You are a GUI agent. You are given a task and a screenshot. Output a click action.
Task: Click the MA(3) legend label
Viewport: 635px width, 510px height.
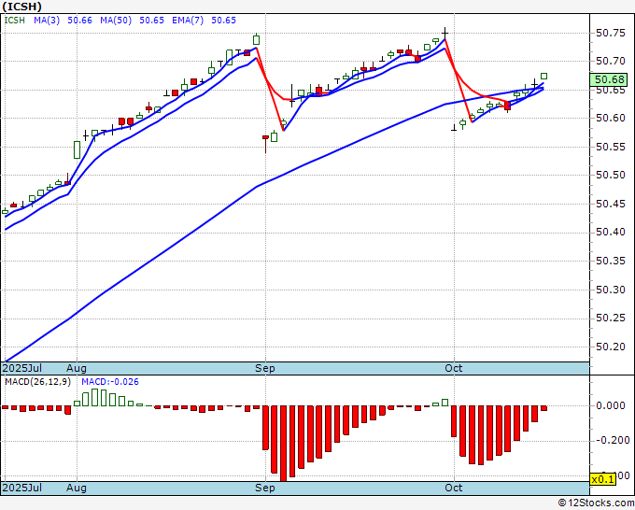[x=47, y=21]
